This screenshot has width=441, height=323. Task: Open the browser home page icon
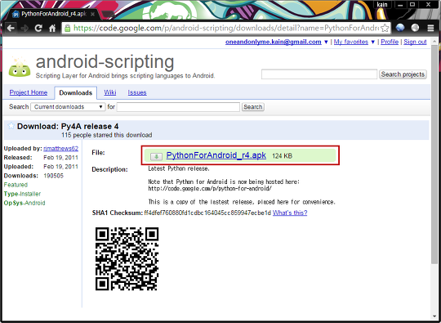[52, 28]
